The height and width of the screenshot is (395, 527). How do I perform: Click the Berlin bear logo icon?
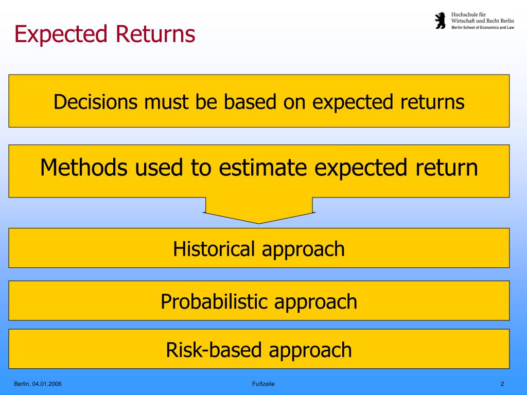pos(440,21)
